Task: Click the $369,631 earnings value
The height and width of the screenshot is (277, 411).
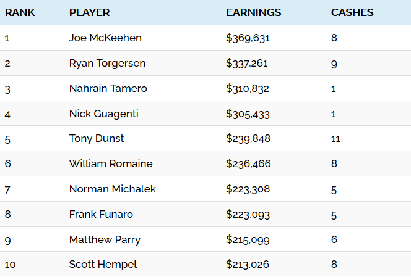Action: [x=248, y=38]
